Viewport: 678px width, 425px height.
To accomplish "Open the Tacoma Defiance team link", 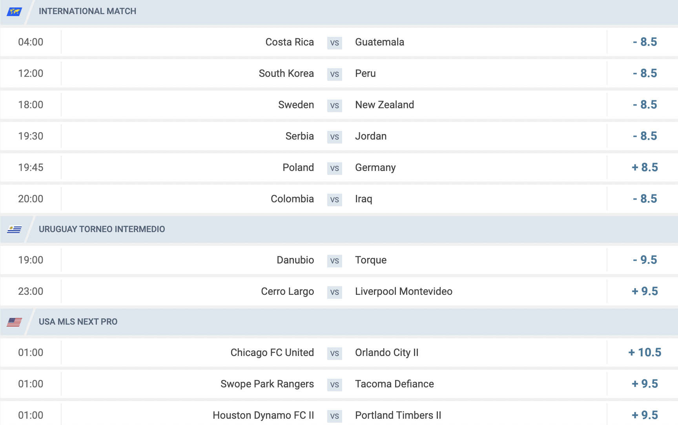I will pos(394,384).
